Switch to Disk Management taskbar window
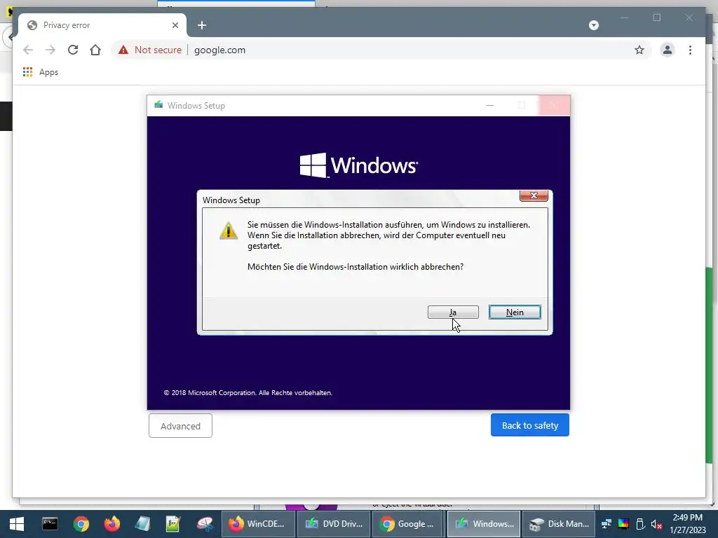The height and width of the screenshot is (538, 718). tap(559, 524)
